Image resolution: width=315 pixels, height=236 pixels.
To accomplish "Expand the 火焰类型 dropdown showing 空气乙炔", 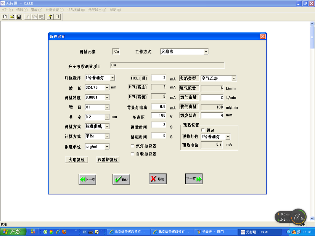I will click(233, 79).
